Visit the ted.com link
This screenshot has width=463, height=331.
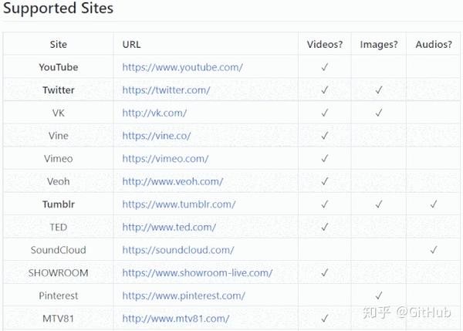[169, 228]
